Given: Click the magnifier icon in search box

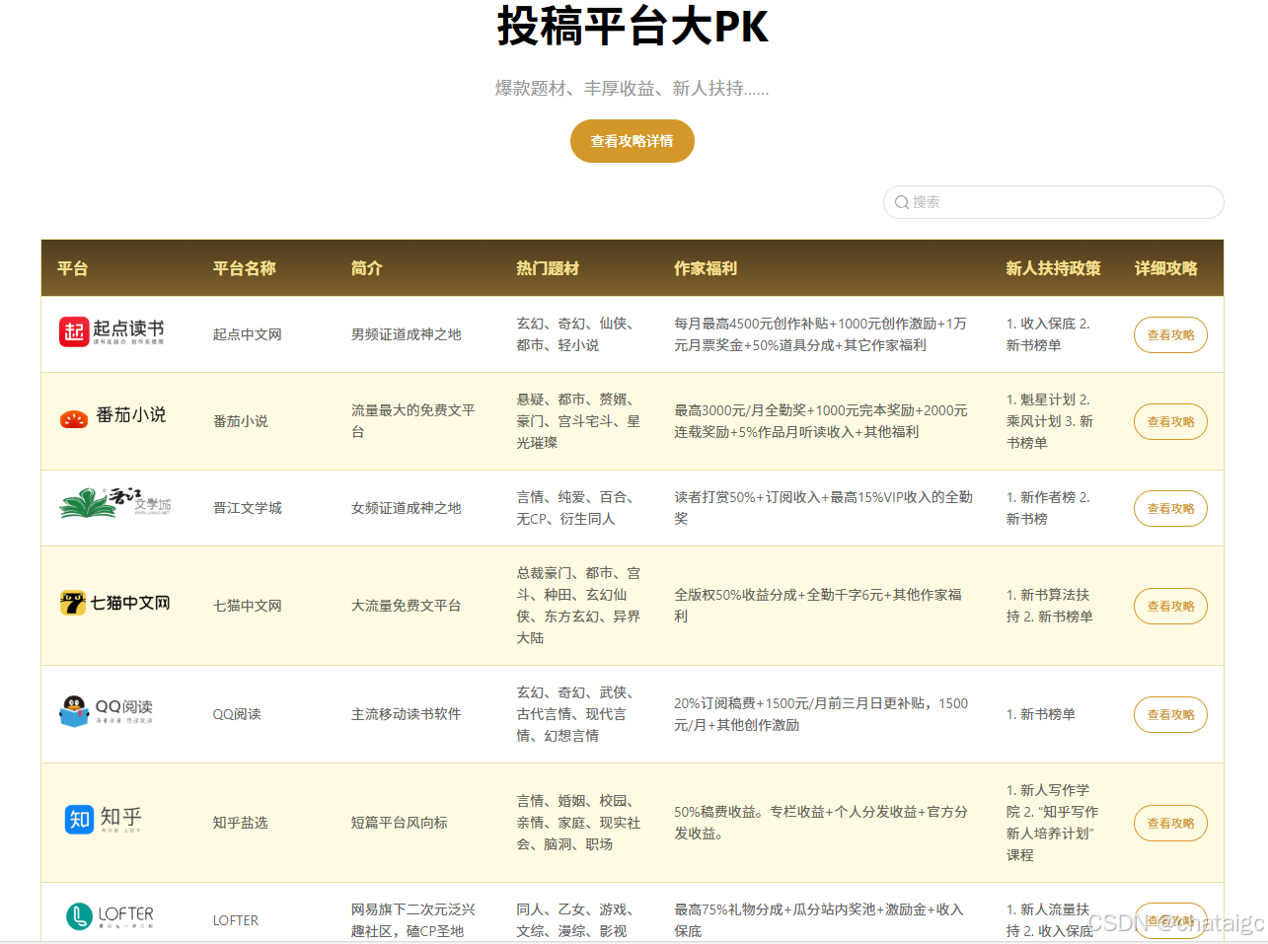Looking at the screenshot, I should 901,202.
